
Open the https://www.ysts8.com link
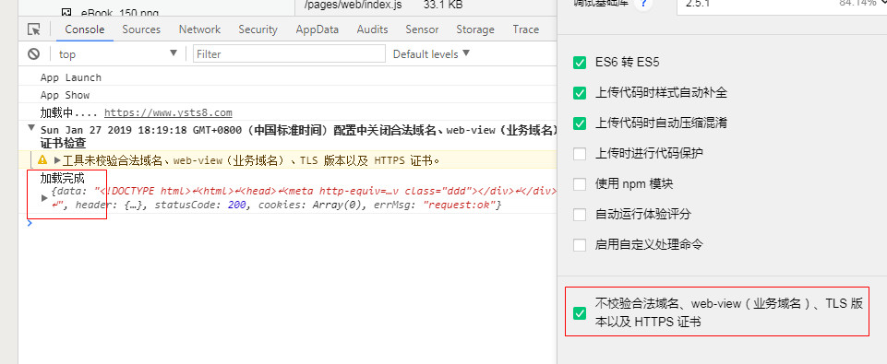tap(168, 112)
